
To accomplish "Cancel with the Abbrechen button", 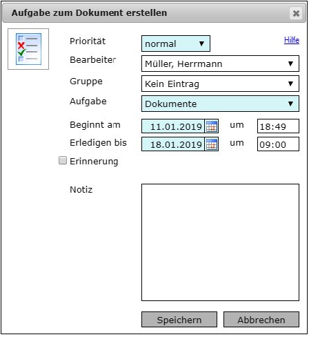I will coord(261,320).
